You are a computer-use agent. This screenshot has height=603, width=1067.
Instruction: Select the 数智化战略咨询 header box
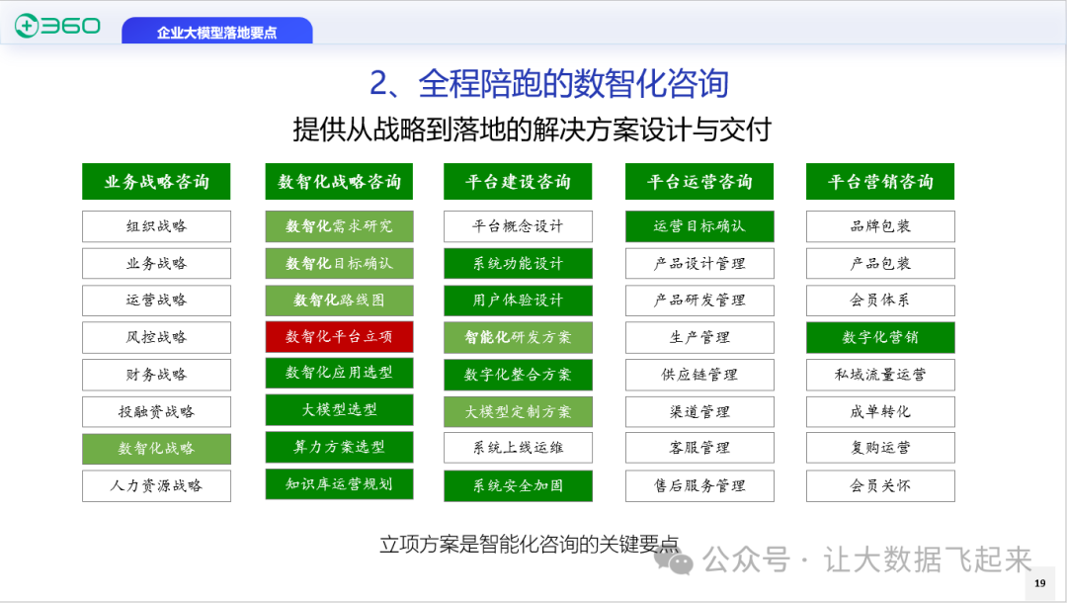[x=339, y=182]
